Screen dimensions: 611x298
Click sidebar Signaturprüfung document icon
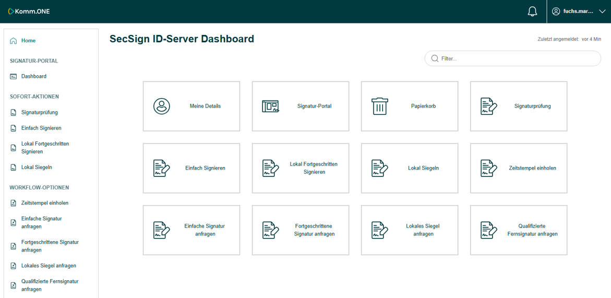[x=13, y=113]
